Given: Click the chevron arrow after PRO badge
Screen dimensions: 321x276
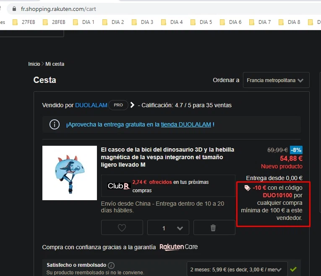Looking at the screenshot, I should [133, 105].
